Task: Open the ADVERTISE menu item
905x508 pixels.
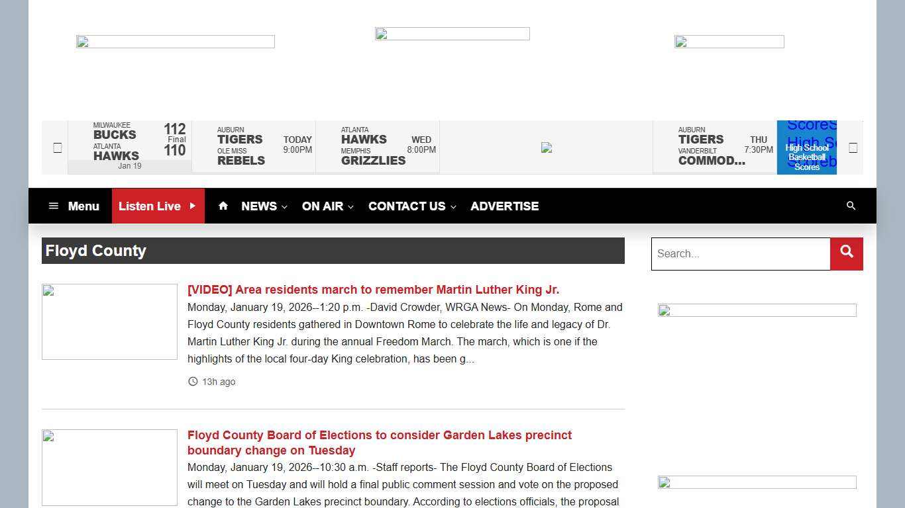Action: click(504, 206)
